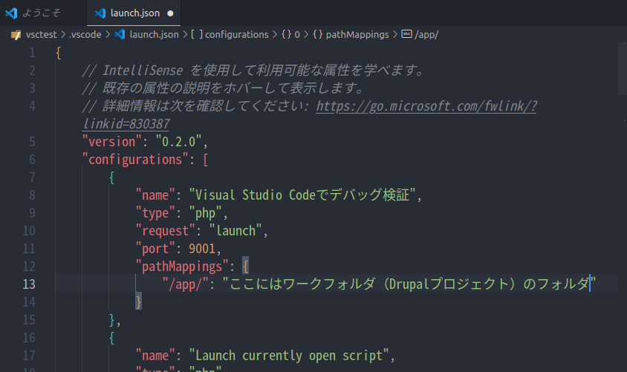Click line number 6 in gutter
This screenshot has height=372, width=627.
tap(32, 160)
